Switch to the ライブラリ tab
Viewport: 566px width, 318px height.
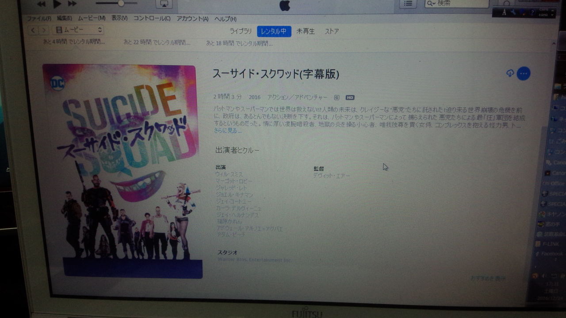coord(241,31)
